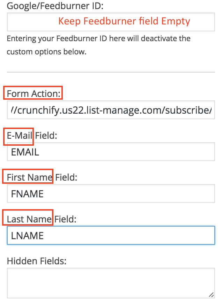Click the horizontal divider above Form Action

pyautogui.click(x=111, y=72)
